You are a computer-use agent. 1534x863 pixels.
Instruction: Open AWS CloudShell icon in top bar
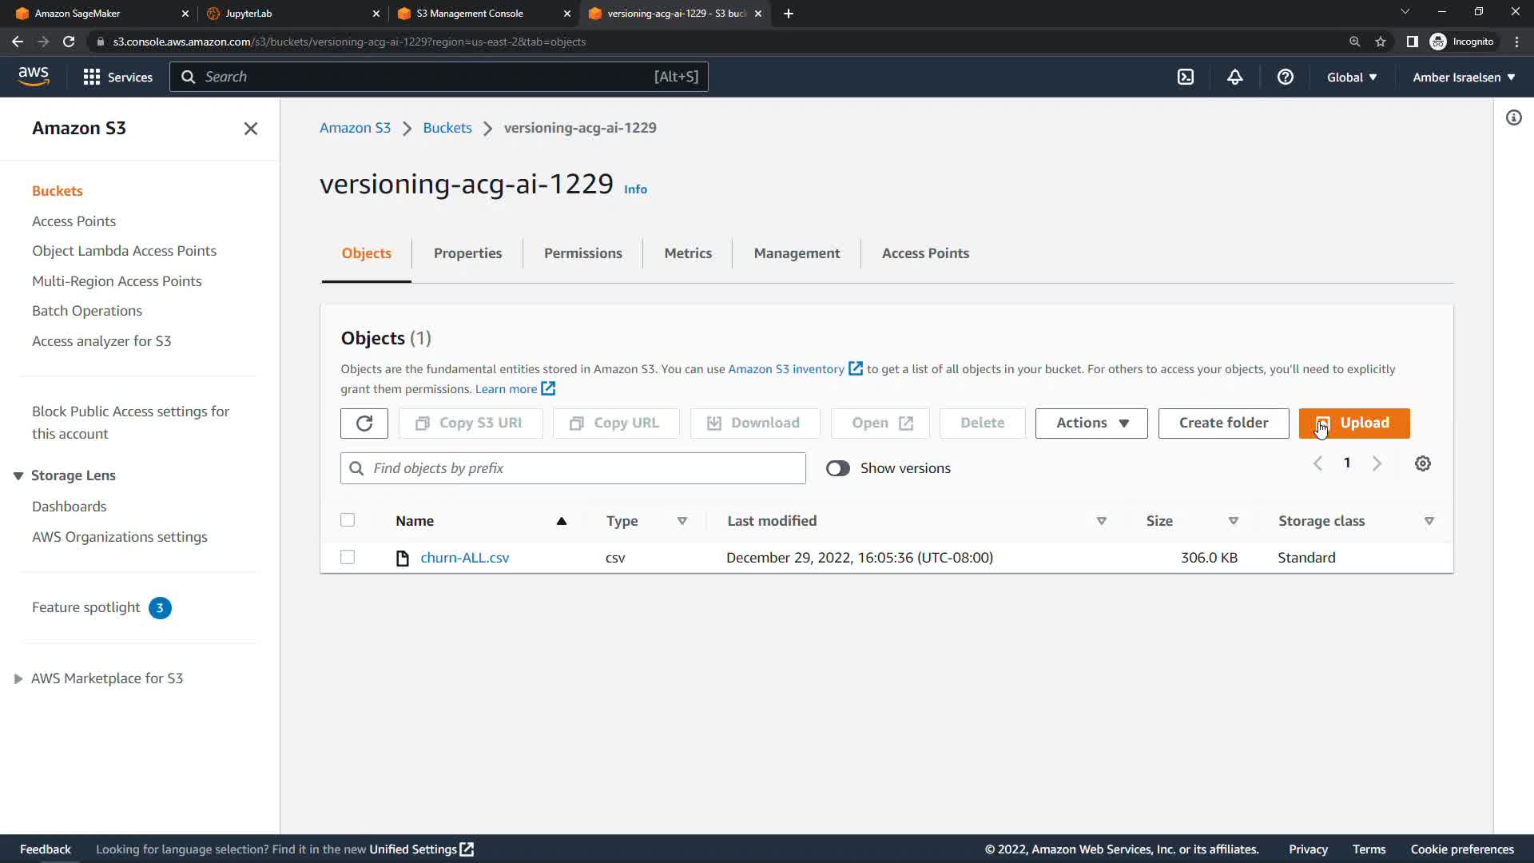point(1186,77)
